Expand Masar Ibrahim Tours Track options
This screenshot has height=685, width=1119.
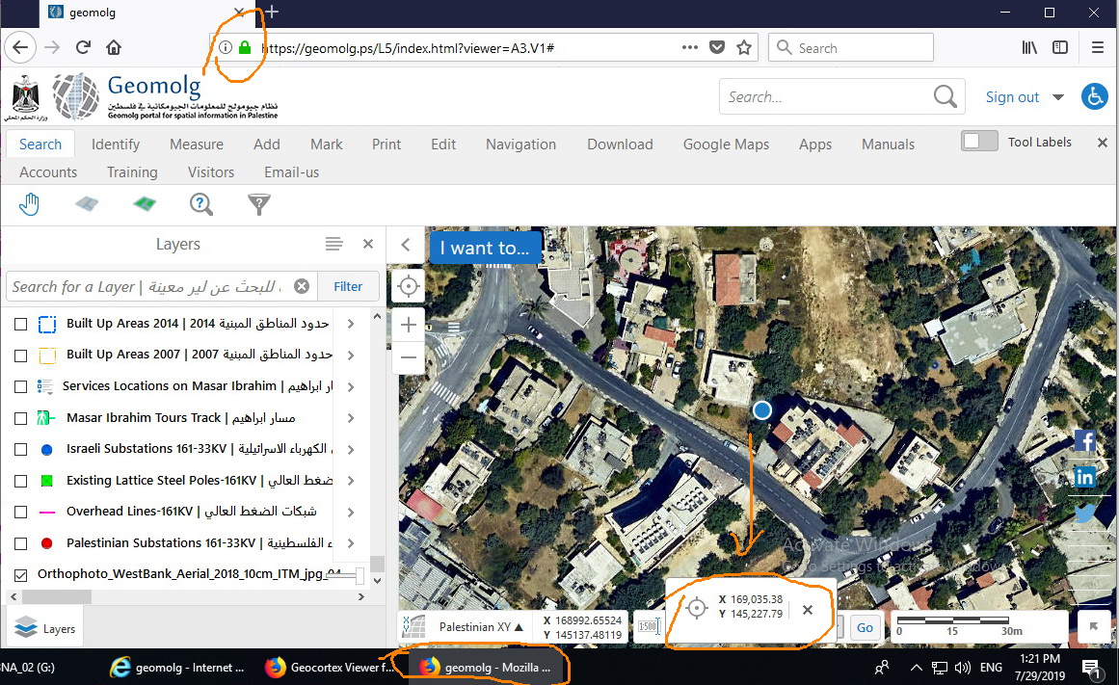[351, 418]
